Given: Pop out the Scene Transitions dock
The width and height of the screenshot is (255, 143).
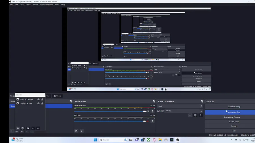Looking at the screenshot, I should coord(202,101).
